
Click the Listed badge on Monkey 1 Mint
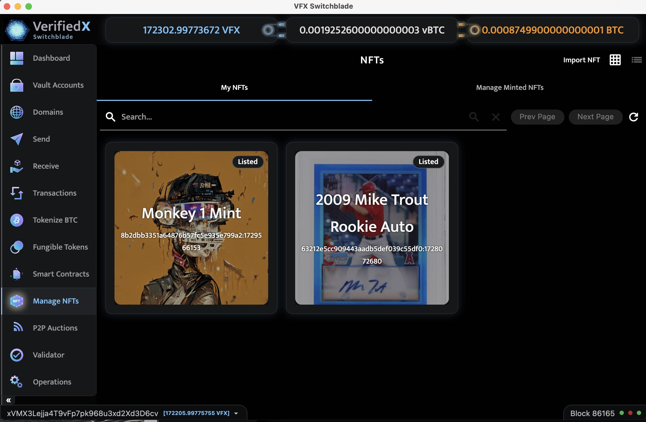(x=248, y=162)
